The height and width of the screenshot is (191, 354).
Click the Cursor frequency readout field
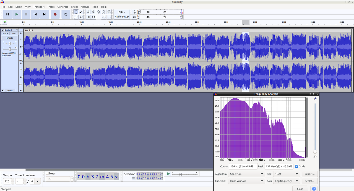[x=243, y=166]
